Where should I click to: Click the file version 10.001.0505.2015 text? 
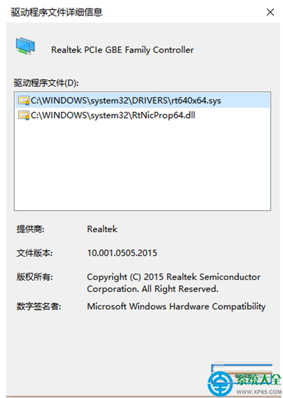click(x=122, y=253)
